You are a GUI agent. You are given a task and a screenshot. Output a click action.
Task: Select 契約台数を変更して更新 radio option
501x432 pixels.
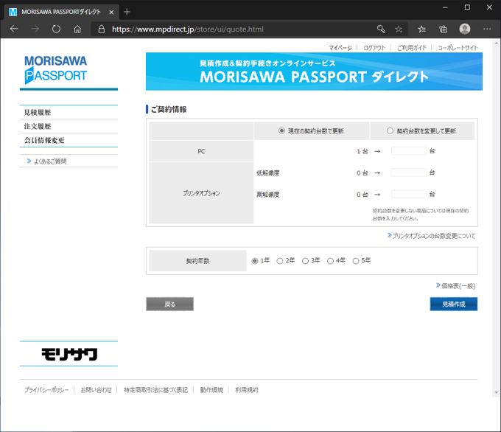pos(390,130)
